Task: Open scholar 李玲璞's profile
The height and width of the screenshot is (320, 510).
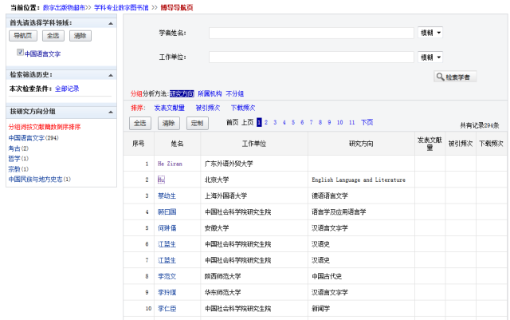Action: coord(167,292)
